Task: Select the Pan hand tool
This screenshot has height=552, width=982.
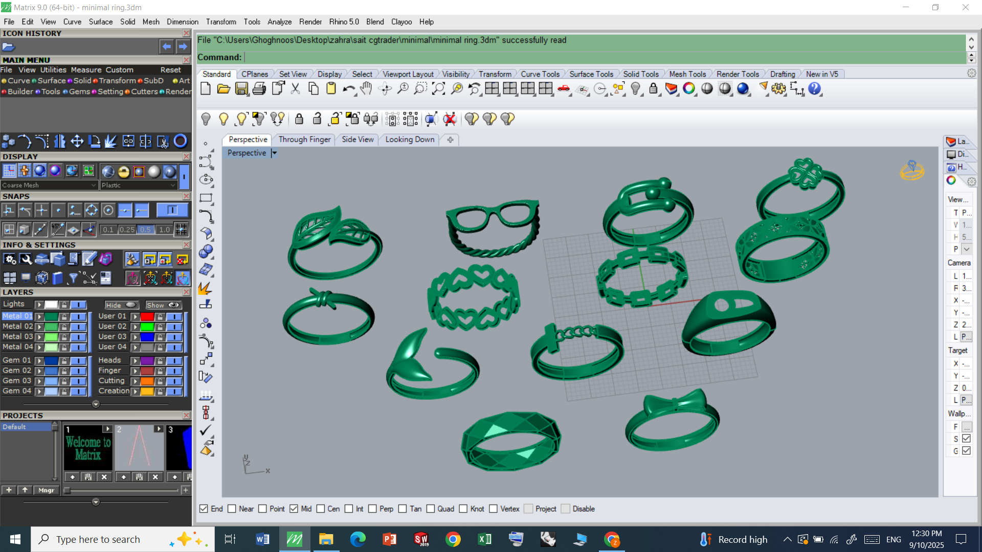Action: pyautogui.click(x=366, y=89)
